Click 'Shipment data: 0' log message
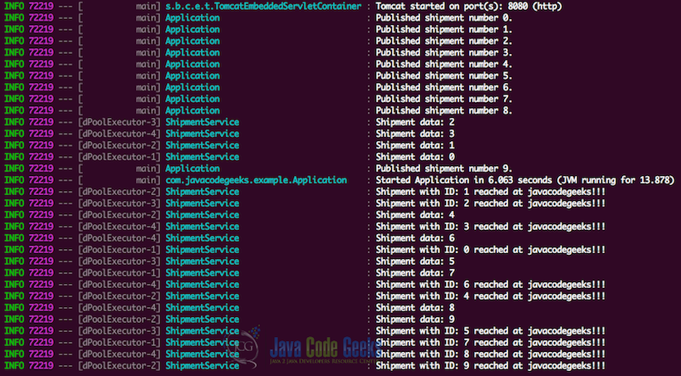This screenshot has width=681, height=376. (415, 157)
